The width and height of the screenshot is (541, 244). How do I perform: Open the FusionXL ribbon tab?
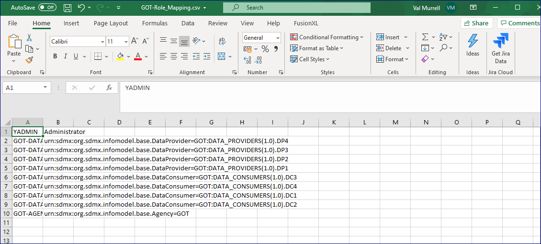pos(305,23)
